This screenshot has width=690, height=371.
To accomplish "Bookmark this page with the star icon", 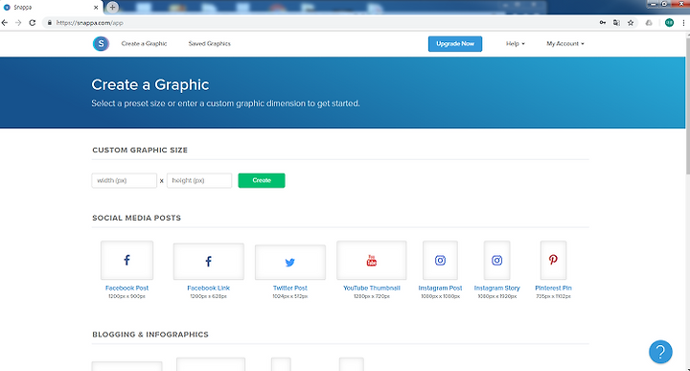I will tap(631, 23).
